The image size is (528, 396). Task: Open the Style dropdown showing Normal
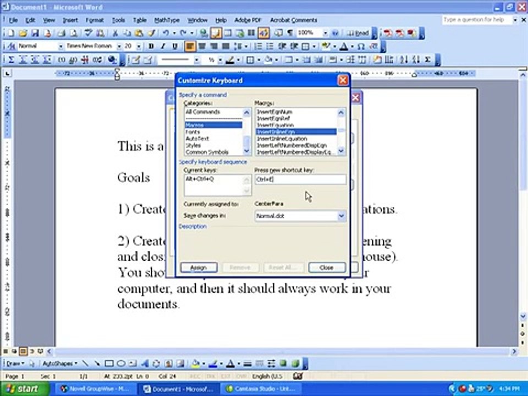(61, 46)
